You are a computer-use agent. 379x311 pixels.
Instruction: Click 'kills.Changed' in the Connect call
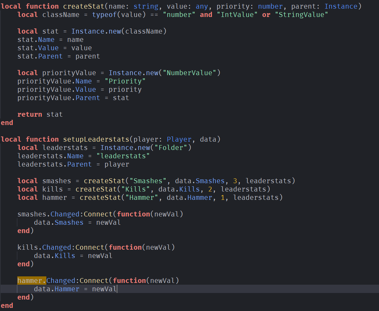(44, 247)
